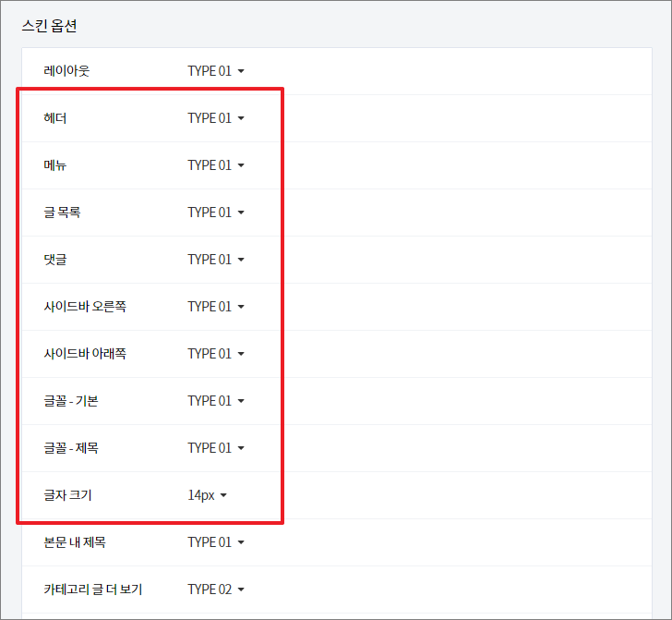Image resolution: width=672 pixels, height=620 pixels.
Task: Open the 사이드바 오른쪽 type dropdown
Action: (x=216, y=307)
